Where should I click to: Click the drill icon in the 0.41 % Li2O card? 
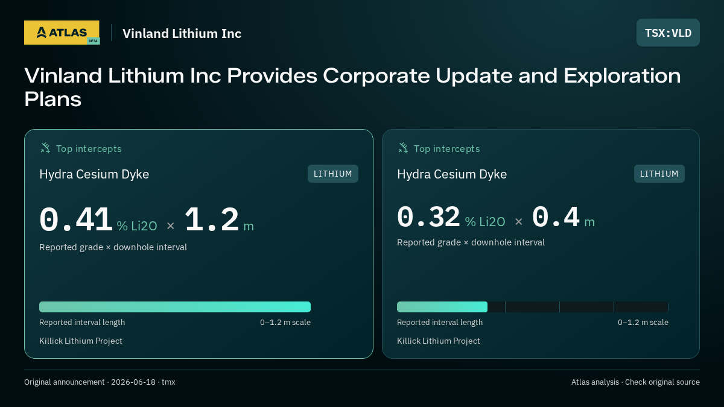pos(45,148)
